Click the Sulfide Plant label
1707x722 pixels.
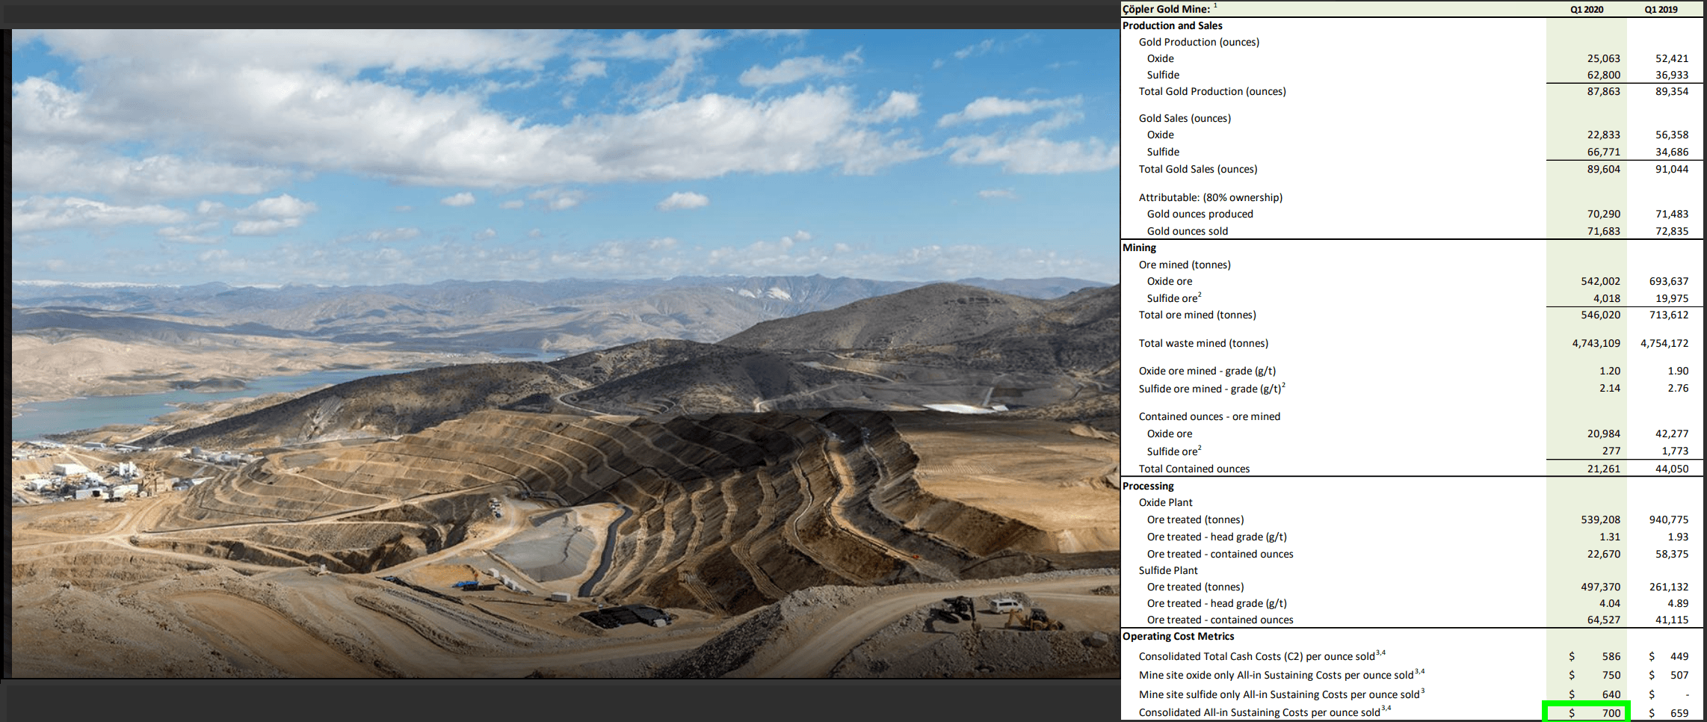(x=1168, y=570)
